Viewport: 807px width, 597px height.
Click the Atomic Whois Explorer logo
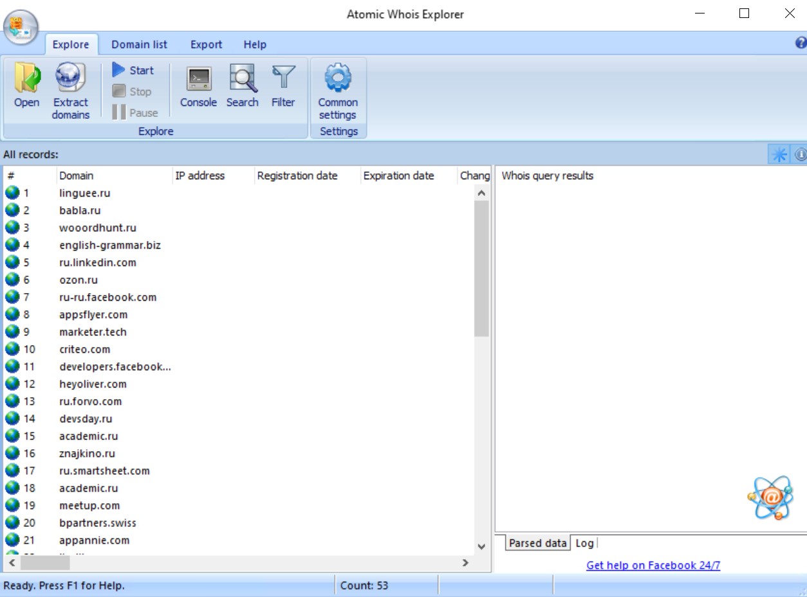click(21, 26)
